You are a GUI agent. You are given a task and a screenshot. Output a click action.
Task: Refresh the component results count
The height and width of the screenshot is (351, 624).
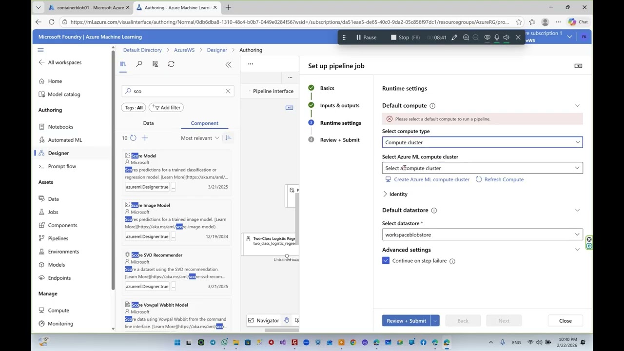tap(133, 138)
